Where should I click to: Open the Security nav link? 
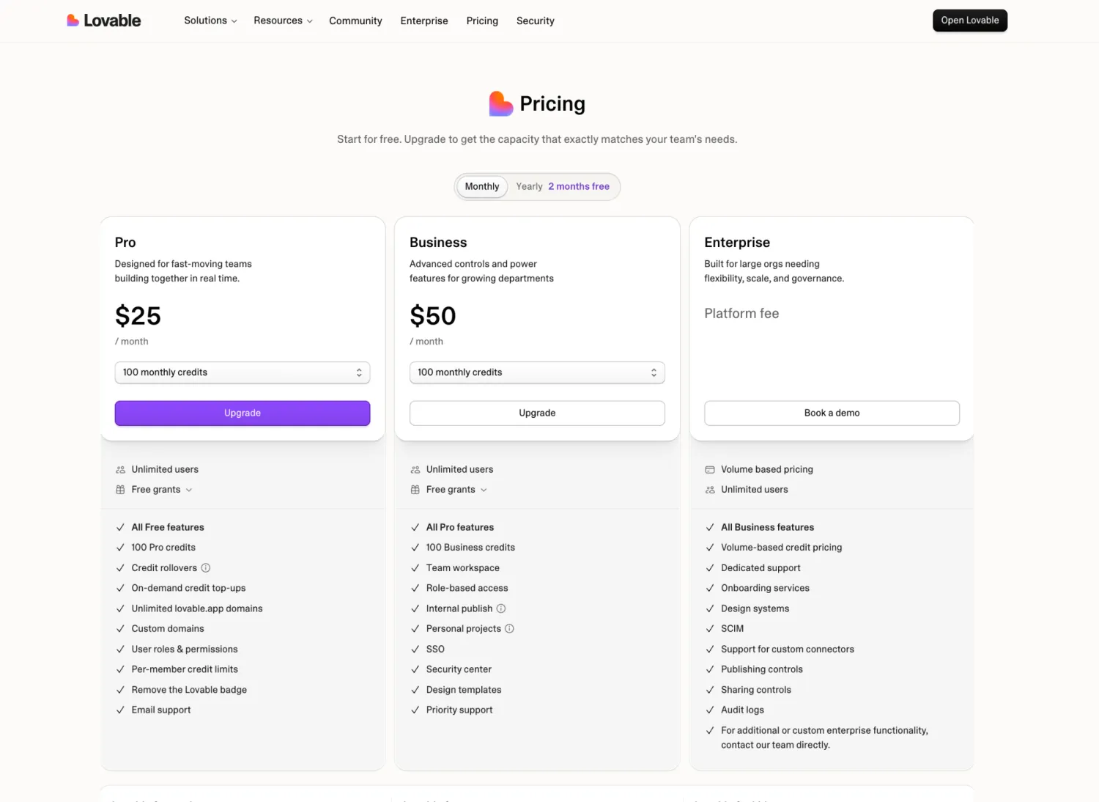pyautogui.click(x=536, y=21)
